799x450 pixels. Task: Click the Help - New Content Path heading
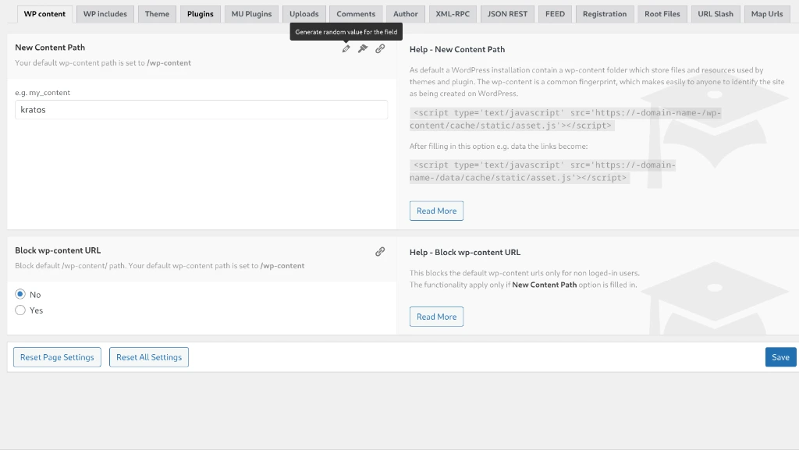pyautogui.click(x=457, y=49)
